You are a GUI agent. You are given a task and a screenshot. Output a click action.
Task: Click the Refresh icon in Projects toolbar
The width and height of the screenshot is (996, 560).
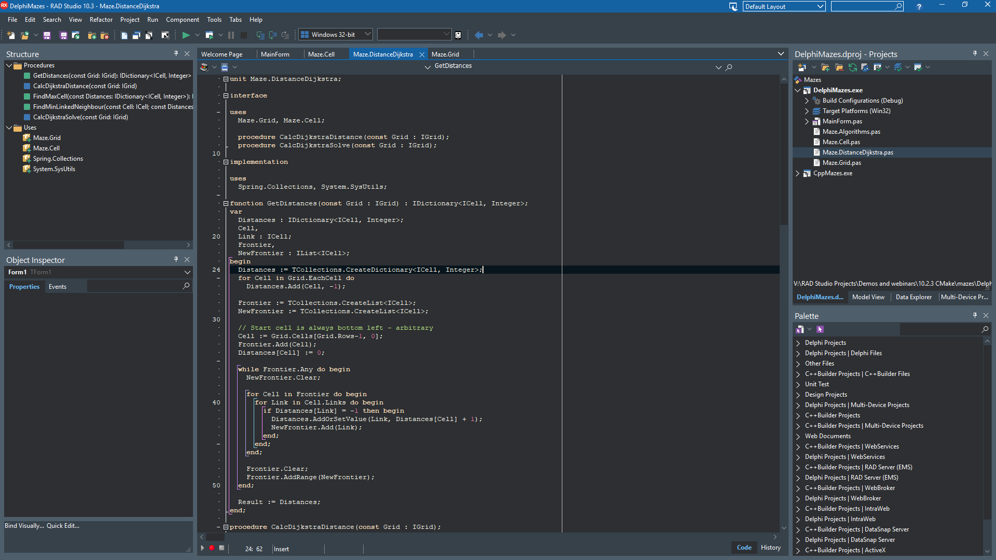pos(852,67)
